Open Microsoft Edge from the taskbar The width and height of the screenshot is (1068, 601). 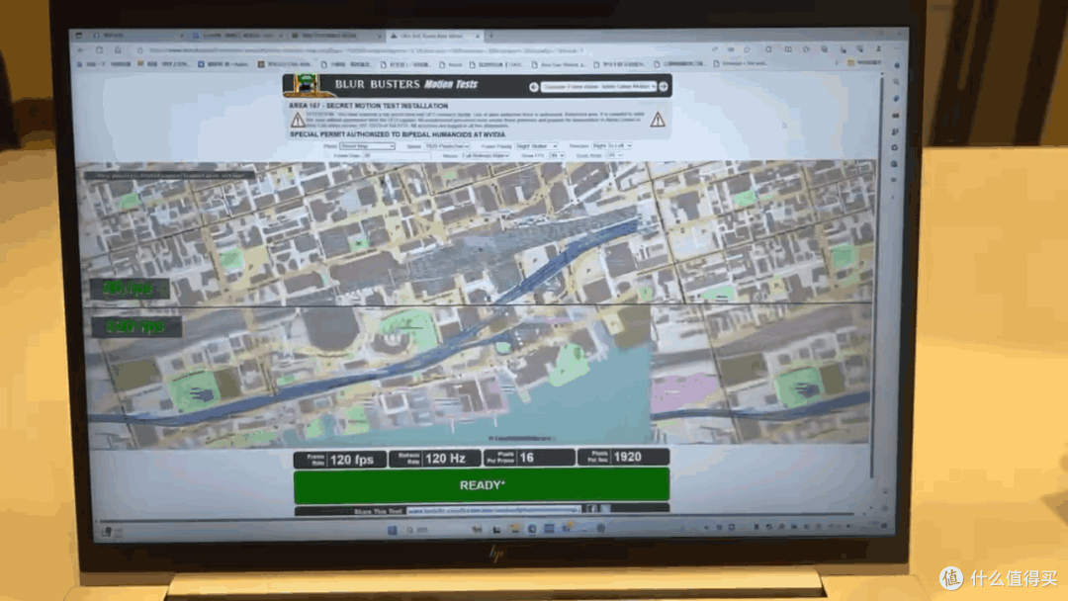531,529
